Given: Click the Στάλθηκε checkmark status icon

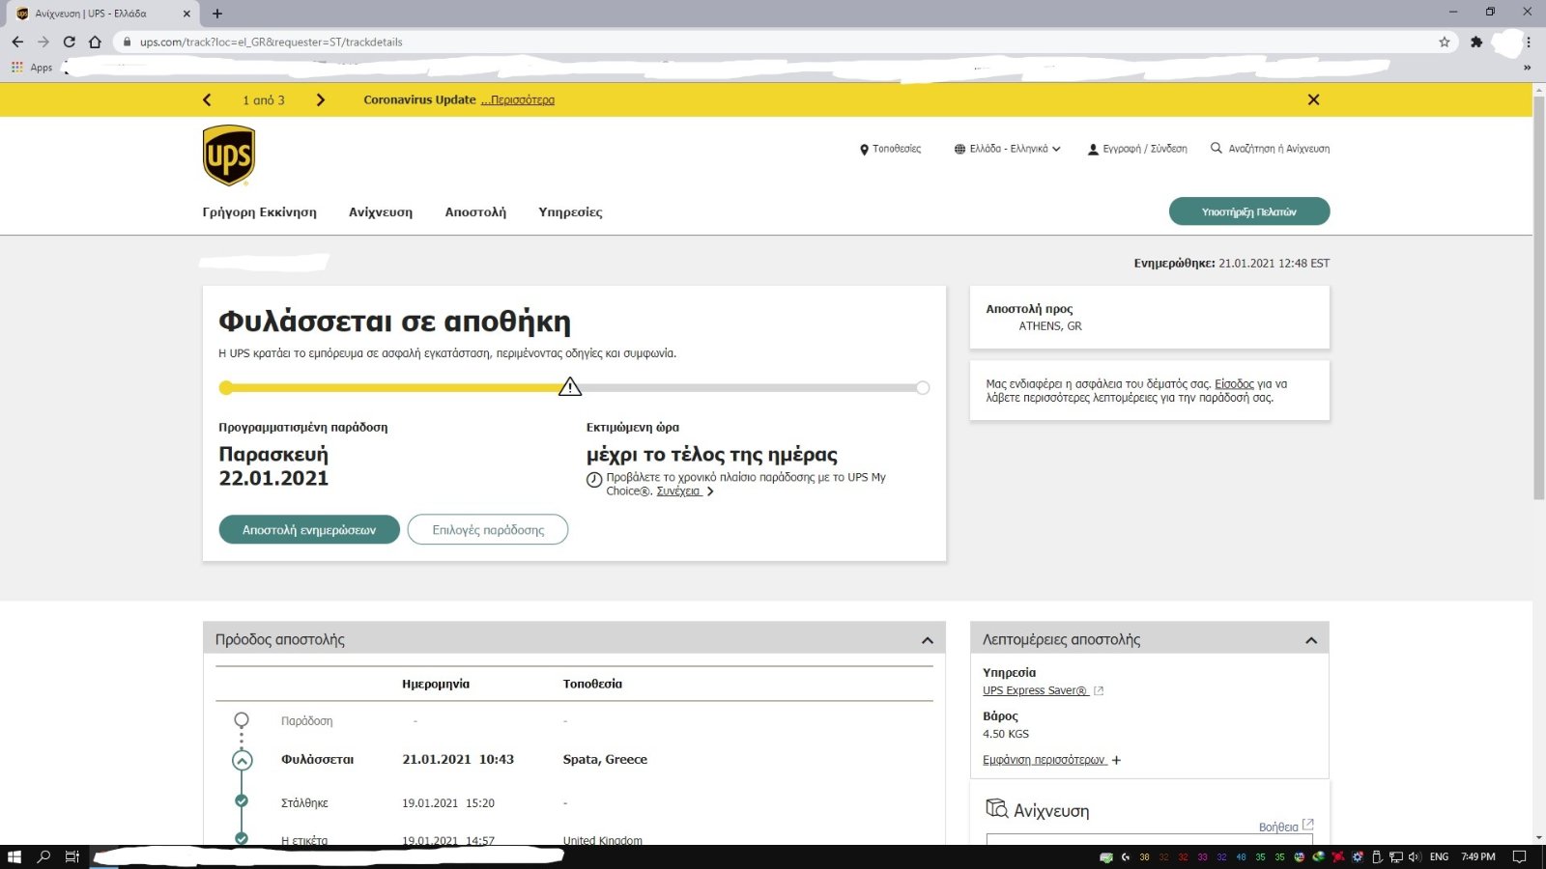Looking at the screenshot, I should click(x=242, y=800).
